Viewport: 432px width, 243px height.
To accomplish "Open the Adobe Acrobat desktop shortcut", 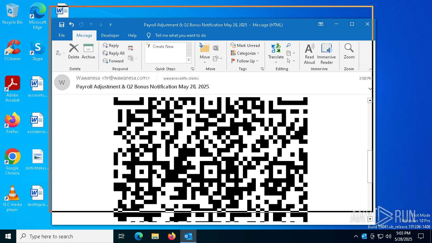I will 12,89.
